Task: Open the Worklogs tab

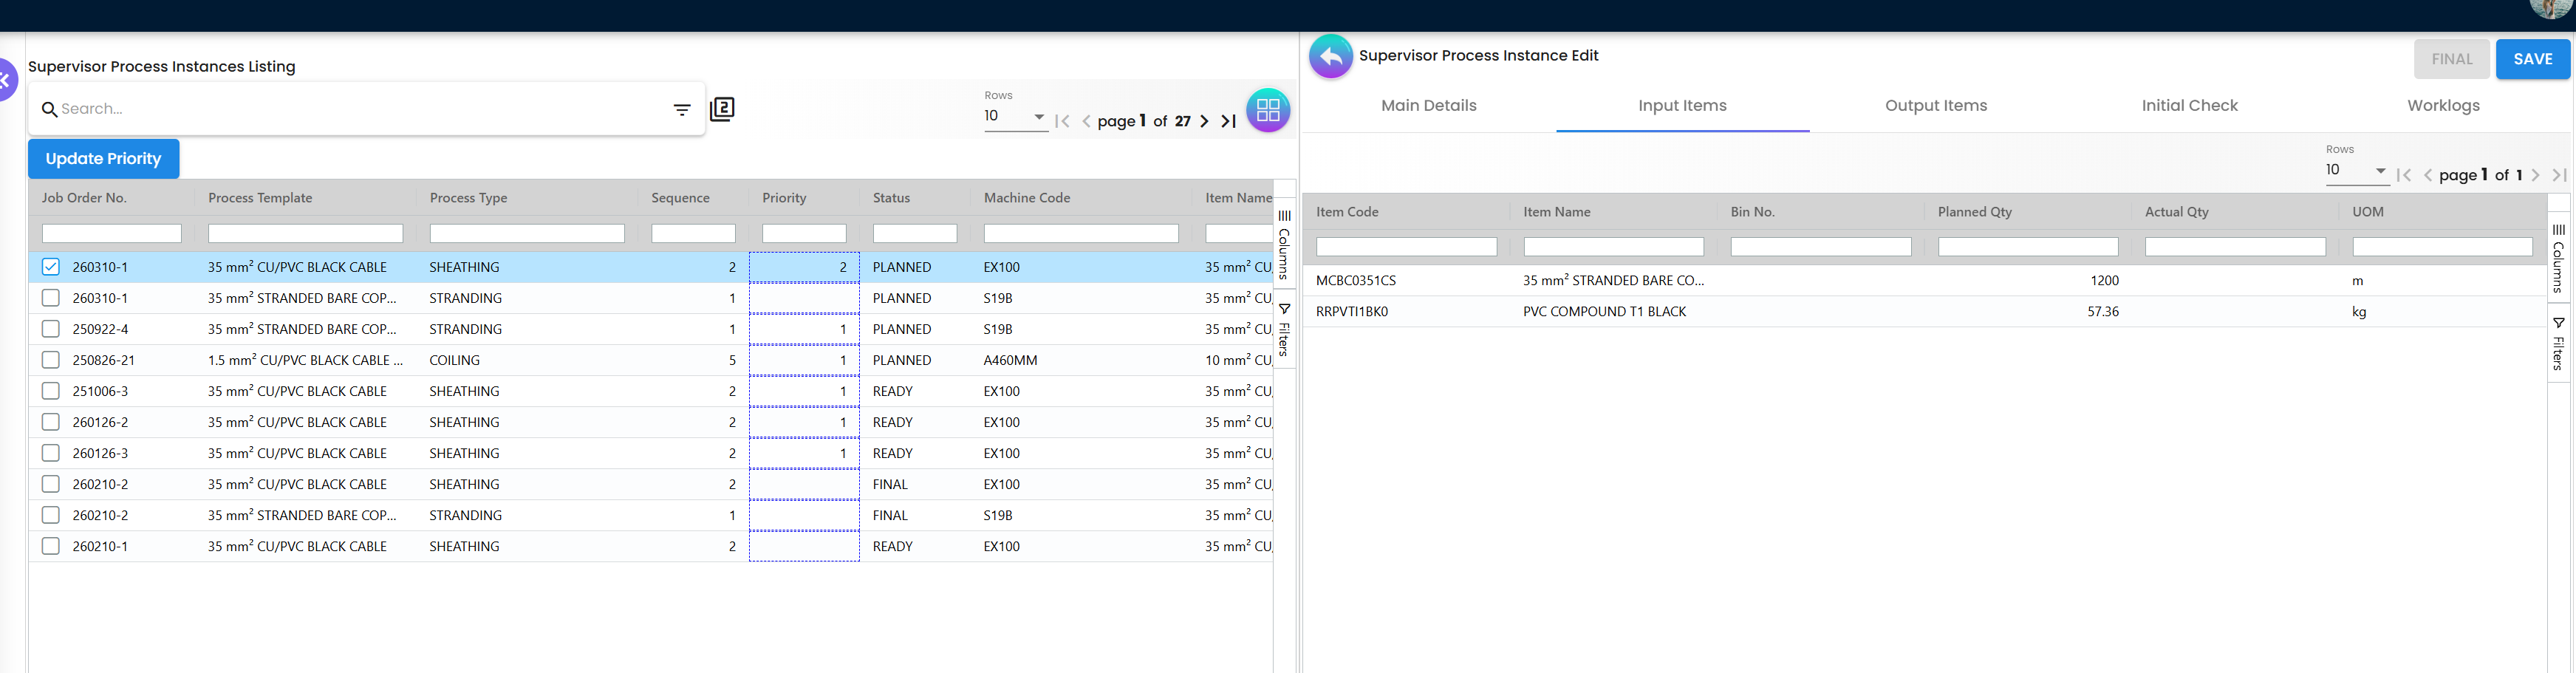Action: pos(2442,106)
